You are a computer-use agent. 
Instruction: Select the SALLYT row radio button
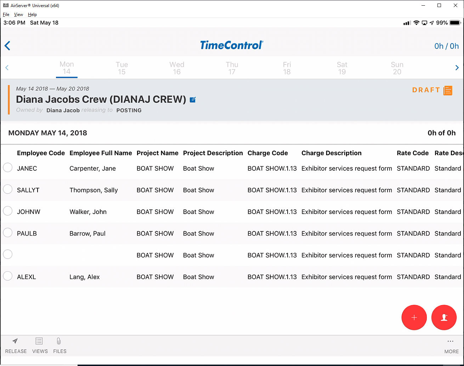coord(8,189)
